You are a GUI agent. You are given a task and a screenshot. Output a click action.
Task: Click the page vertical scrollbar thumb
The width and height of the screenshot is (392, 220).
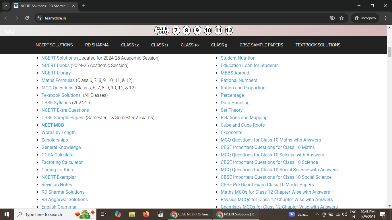[x=389, y=52]
